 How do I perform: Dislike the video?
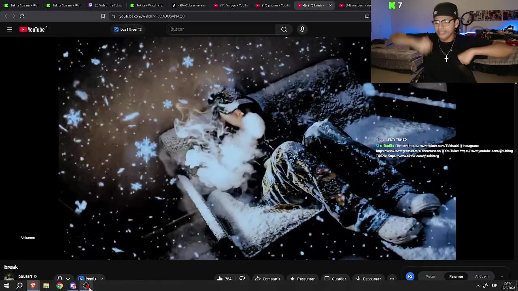[x=242, y=278]
